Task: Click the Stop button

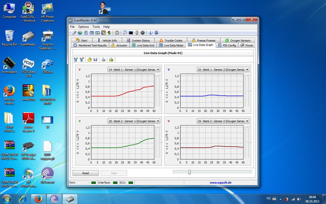Action: coord(114,173)
